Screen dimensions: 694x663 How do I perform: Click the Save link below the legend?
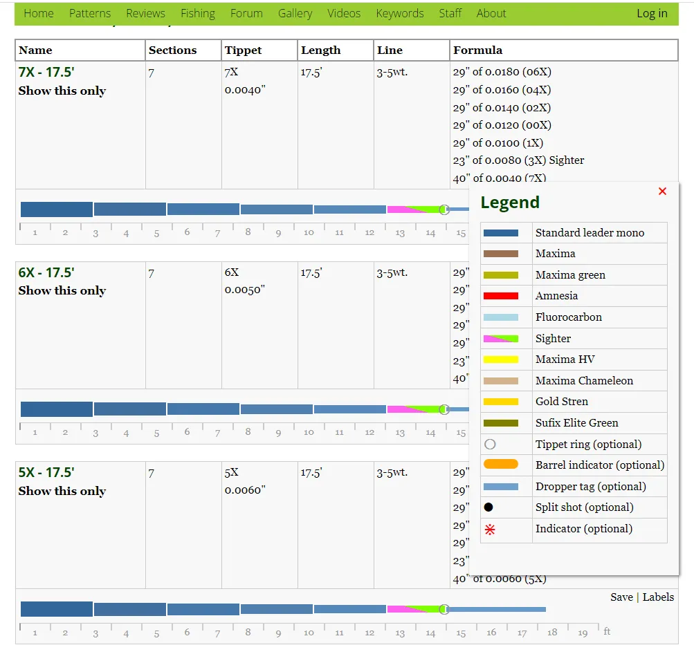coord(621,597)
